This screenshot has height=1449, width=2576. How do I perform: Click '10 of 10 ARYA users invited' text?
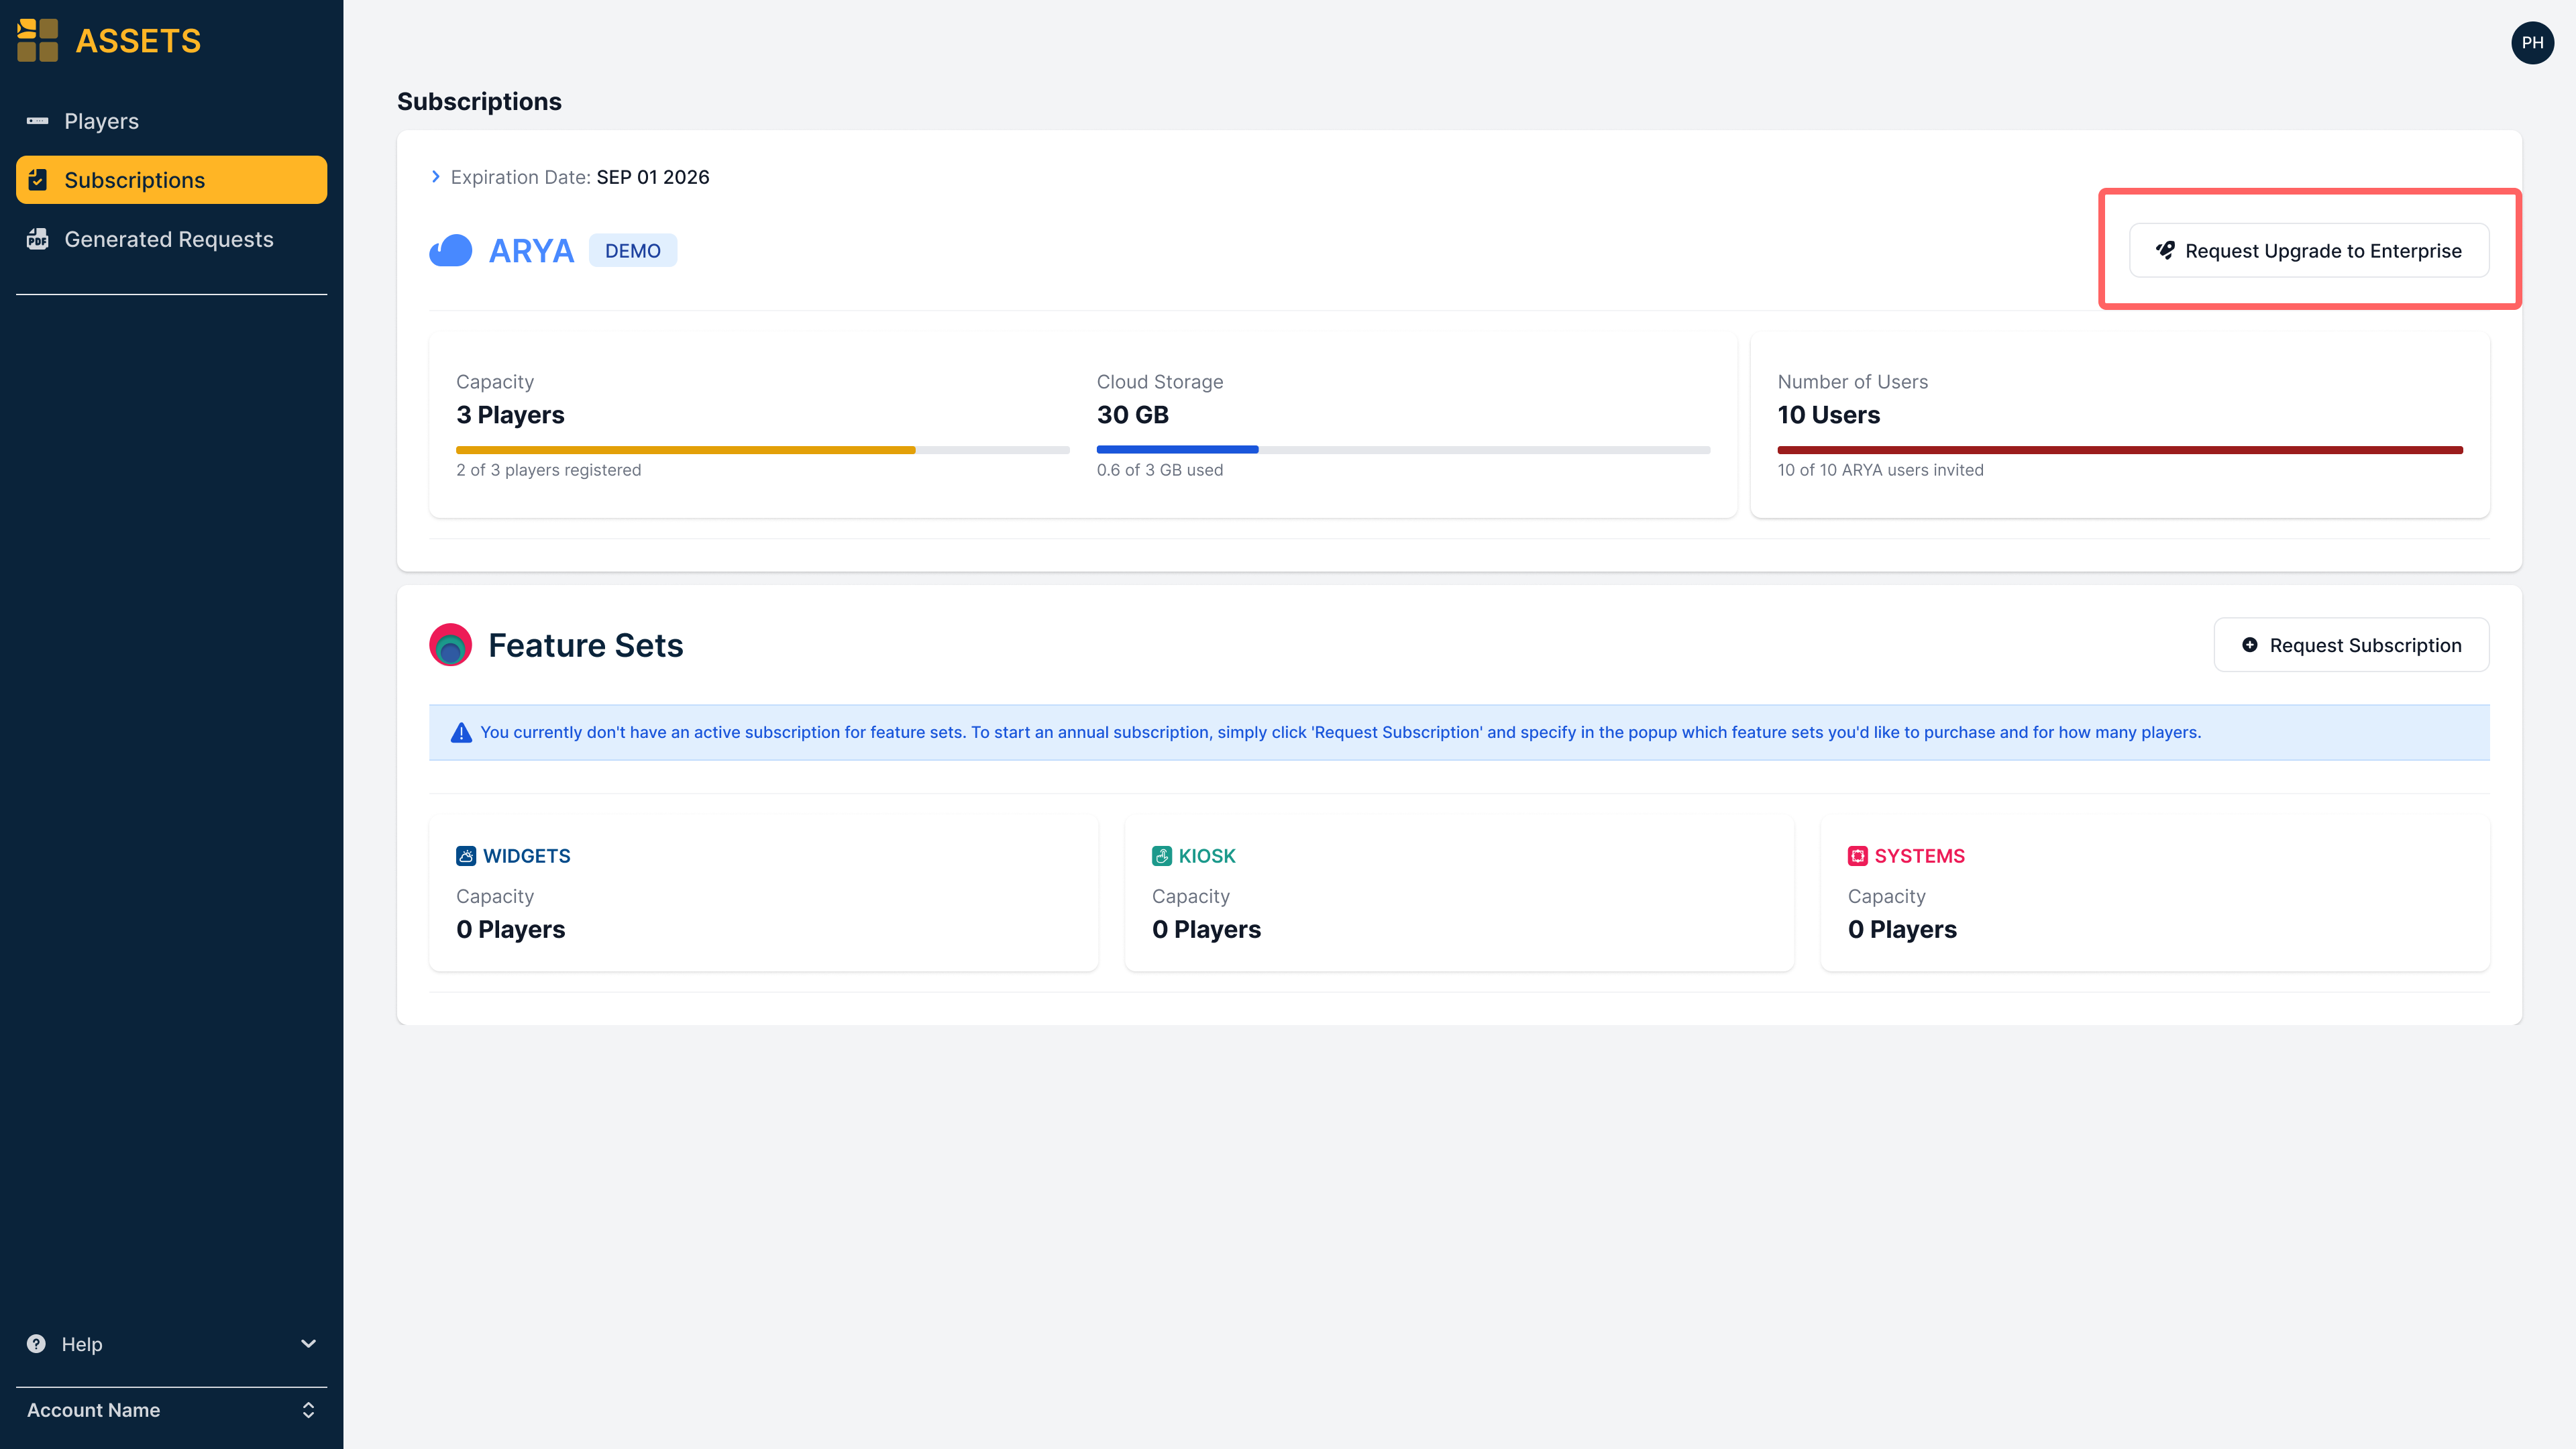pyautogui.click(x=1881, y=470)
